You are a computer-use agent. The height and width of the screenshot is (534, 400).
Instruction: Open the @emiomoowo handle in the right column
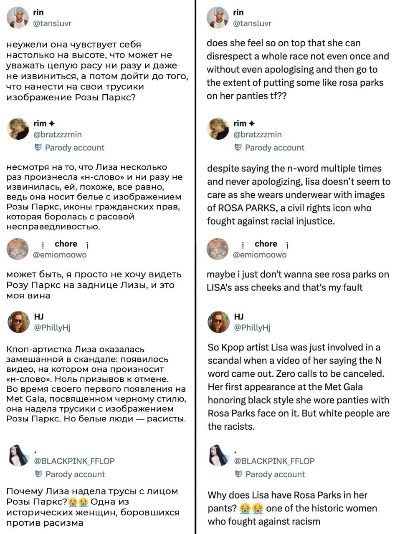(260, 254)
